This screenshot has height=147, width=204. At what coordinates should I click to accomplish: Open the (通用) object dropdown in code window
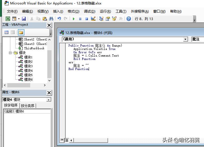(x=186, y=39)
